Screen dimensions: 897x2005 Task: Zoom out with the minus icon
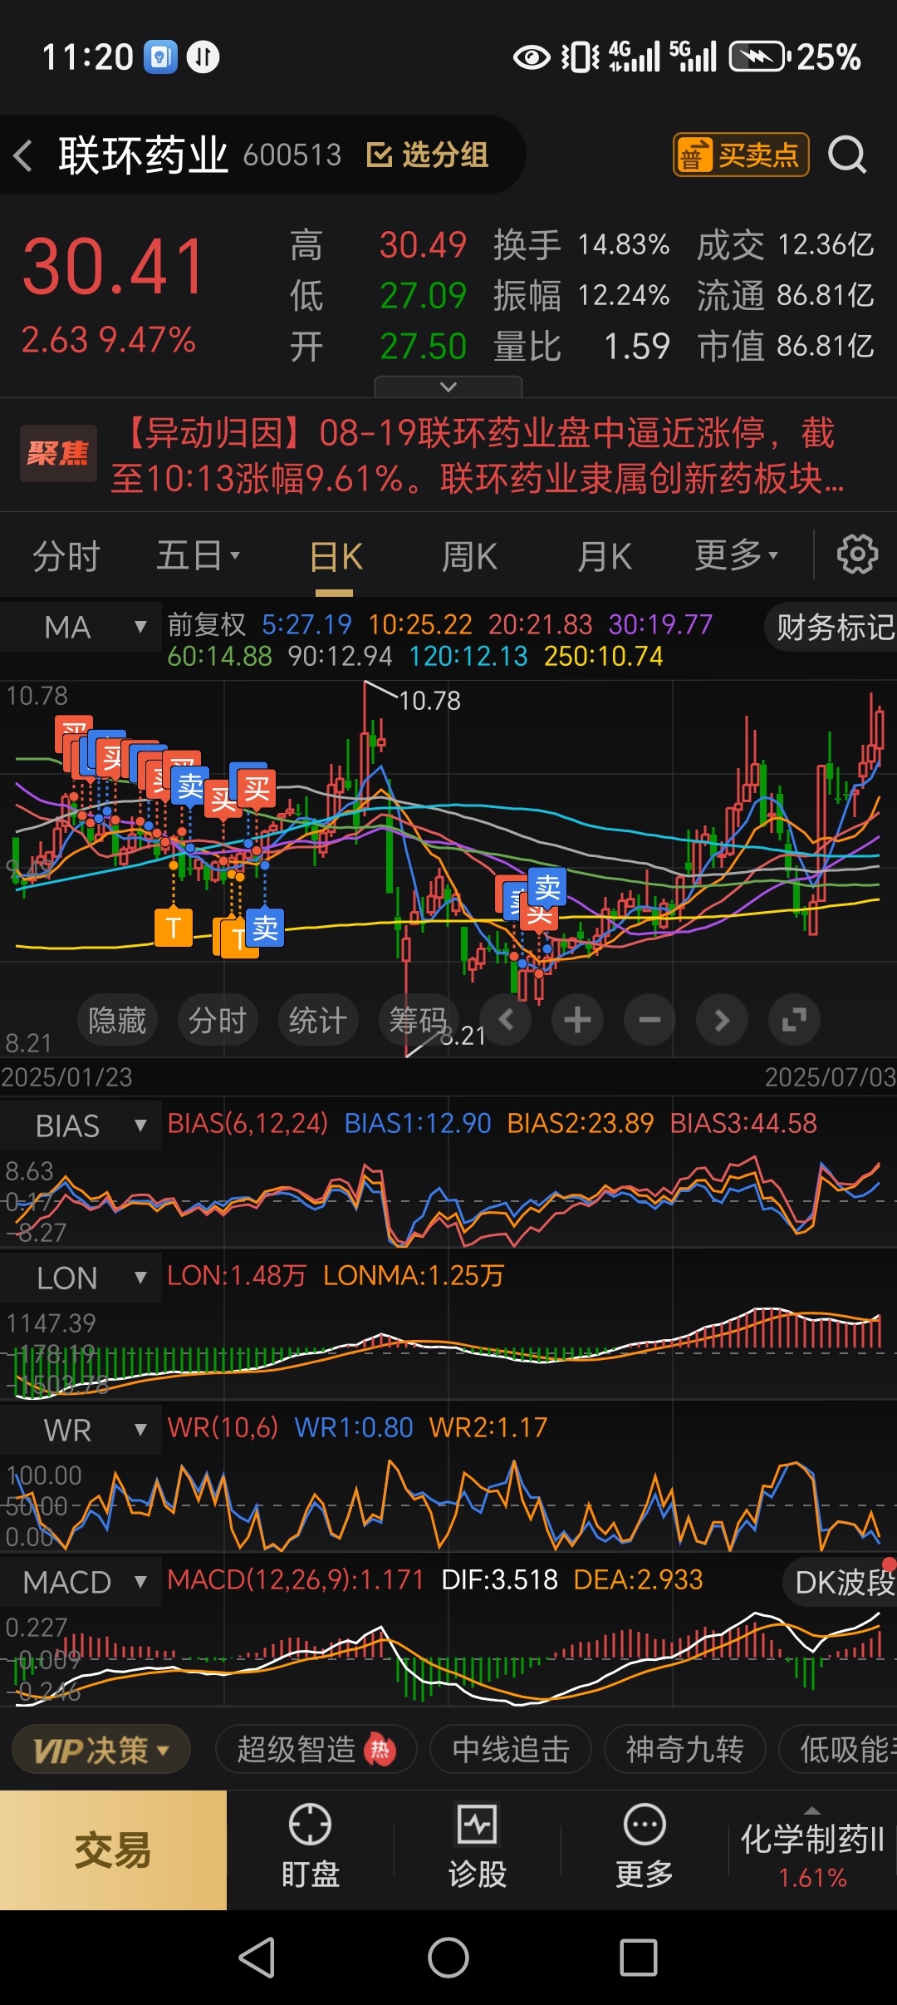(x=649, y=1019)
